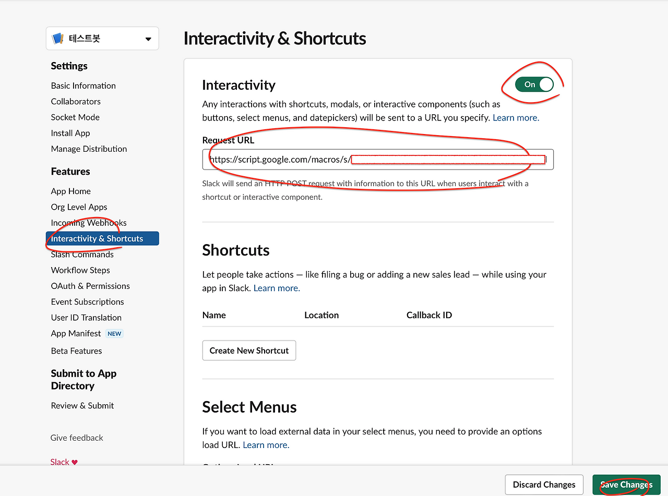This screenshot has width=668, height=496.
Task: Select Interactivity & Shortcuts sidebar item
Action: (x=102, y=238)
